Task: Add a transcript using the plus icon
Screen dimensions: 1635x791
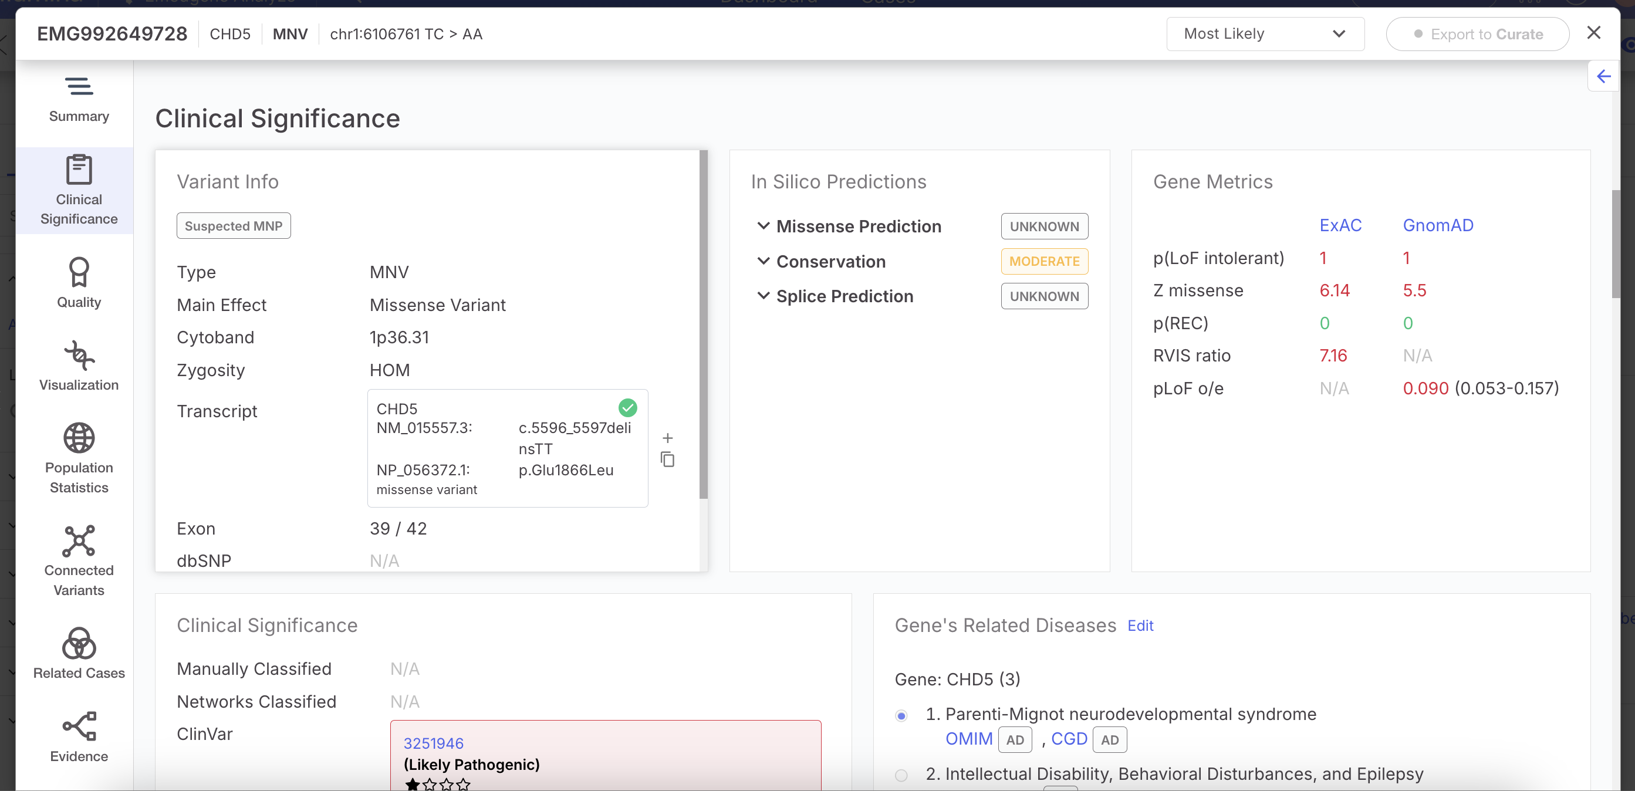Action: [x=667, y=438]
